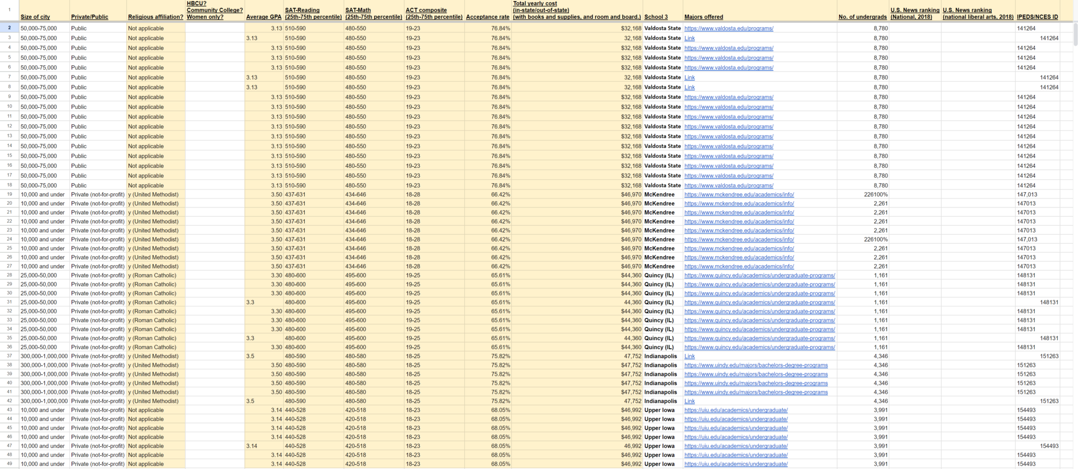
Task: Select the '47,752' cost cell in row 37
Action: (x=577, y=356)
